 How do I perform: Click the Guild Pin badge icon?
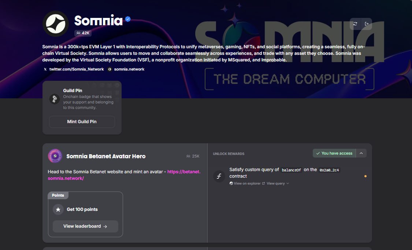pos(55,99)
